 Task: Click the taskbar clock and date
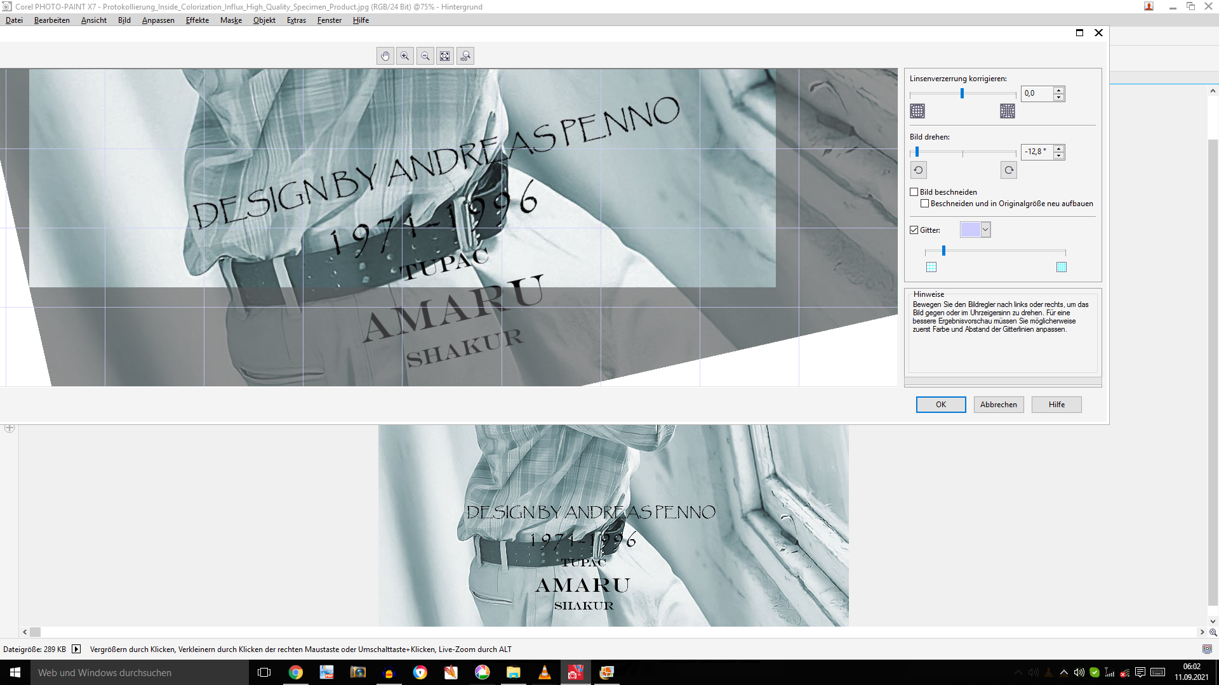1192,672
